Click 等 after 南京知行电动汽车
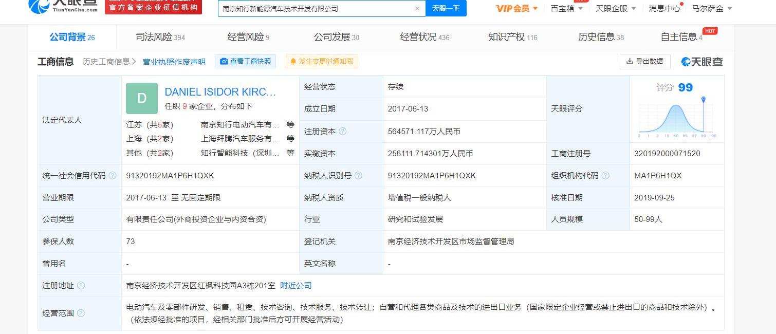The width and height of the screenshot is (776, 334). point(290,124)
